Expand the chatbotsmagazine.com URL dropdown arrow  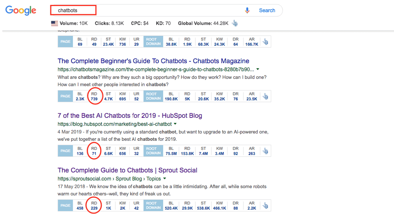[258, 69]
